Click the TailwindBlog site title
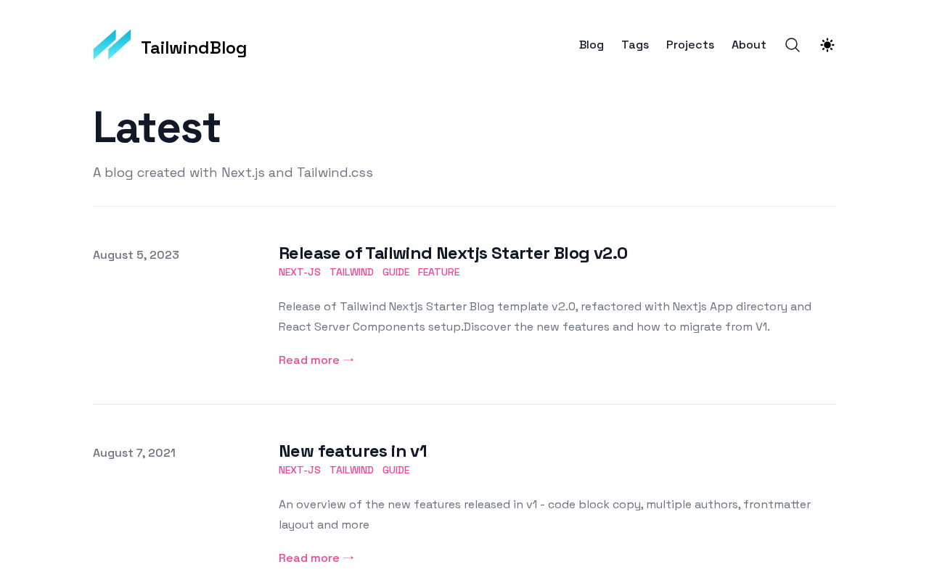The width and height of the screenshot is (929, 580). pos(194,48)
